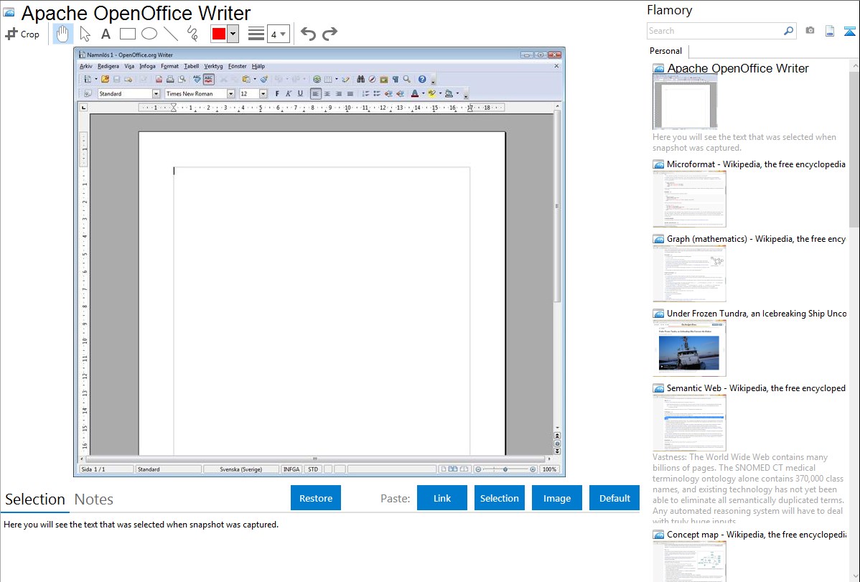Click the Default paste button

point(614,498)
